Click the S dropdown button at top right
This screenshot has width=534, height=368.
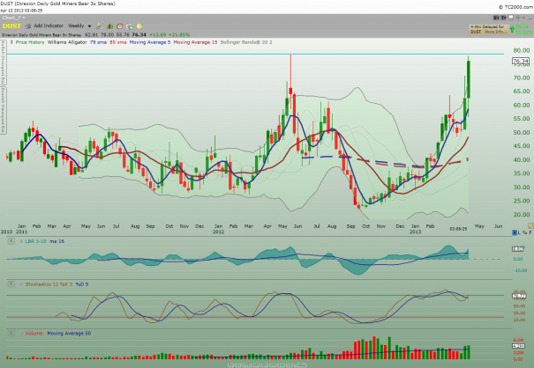(x=496, y=18)
